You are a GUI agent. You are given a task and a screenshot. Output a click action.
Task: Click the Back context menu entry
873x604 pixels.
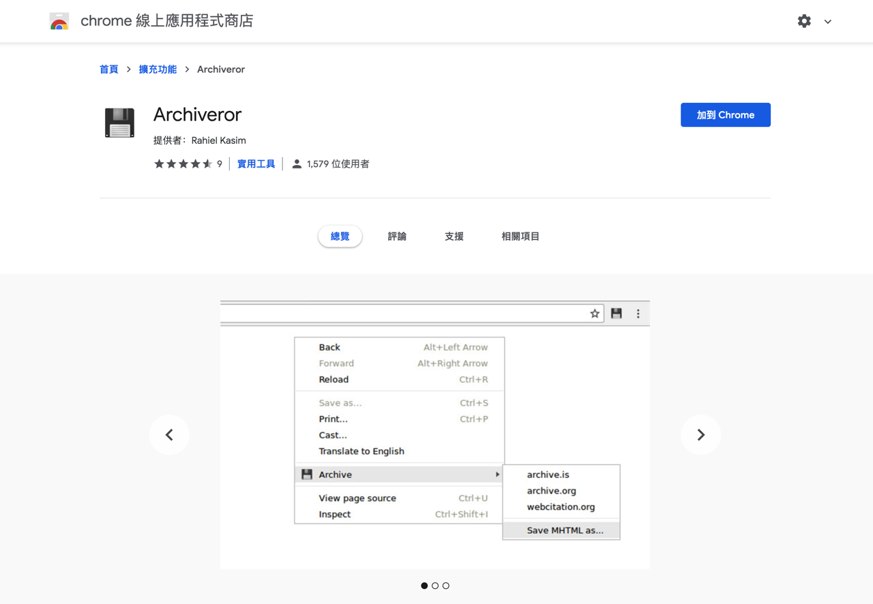pyautogui.click(x=399, y=347)
